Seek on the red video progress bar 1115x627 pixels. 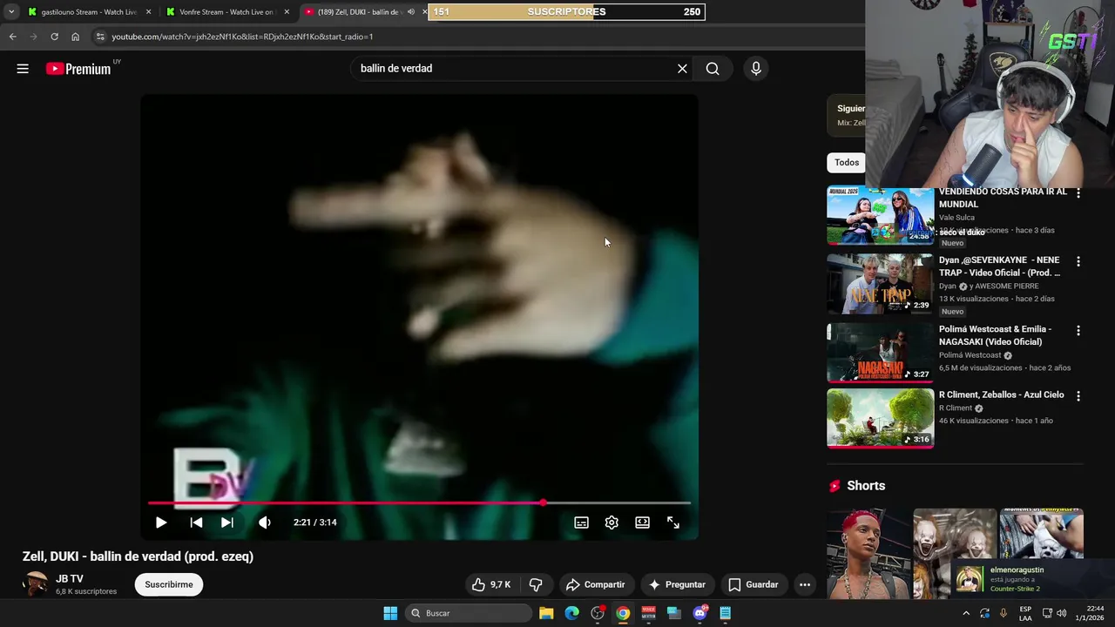419,503
